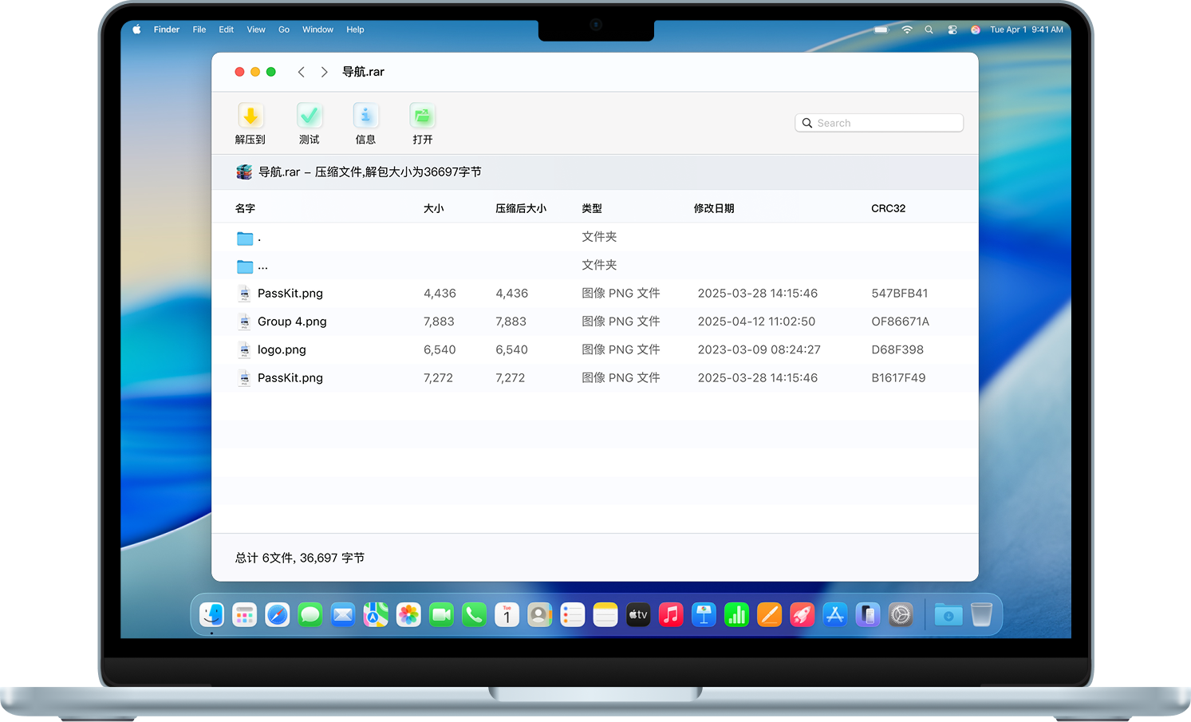This screenshot has width=1191, height=722.
Task: Open Control Center in the menu bar
Action: [x=952, y=30]
